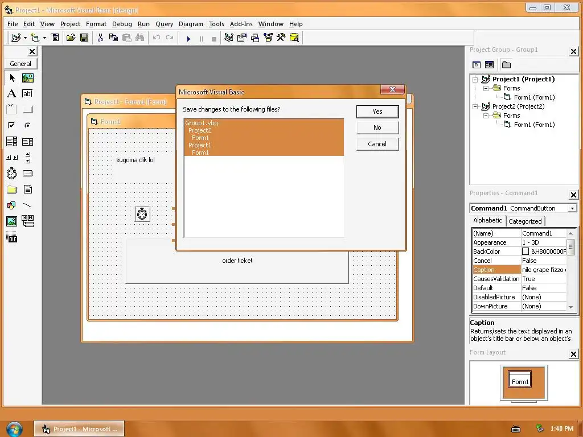The width and height of the screenshot is (583, 437).
Task: Select the Label tool (letter A)
Action: click(12, 94)
